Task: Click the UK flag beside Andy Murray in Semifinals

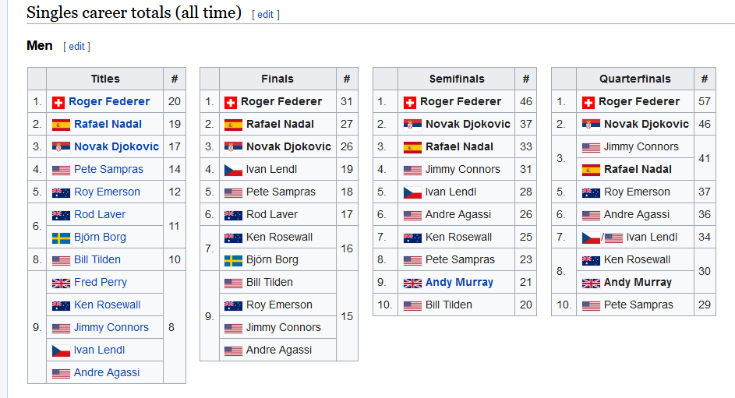Action: pos(412,283)
